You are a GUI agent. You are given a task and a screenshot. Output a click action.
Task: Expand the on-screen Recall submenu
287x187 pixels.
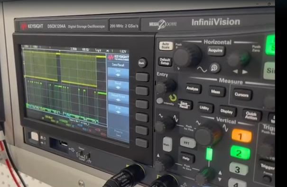(118, 85)
